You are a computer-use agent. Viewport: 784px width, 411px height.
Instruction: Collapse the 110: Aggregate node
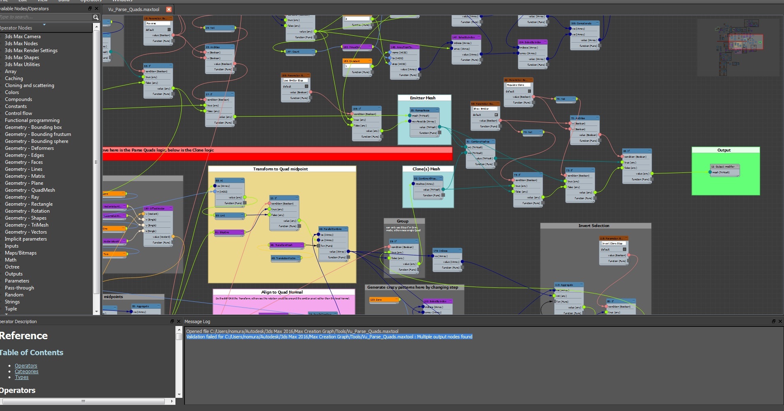point(581,285)
